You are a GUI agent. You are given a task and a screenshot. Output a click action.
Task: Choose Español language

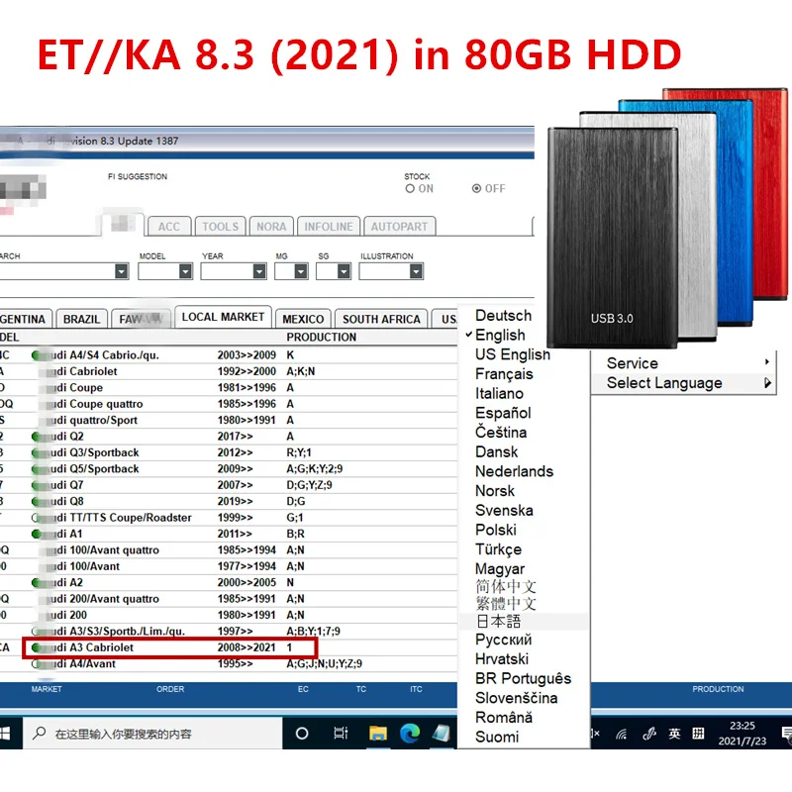(503, 413)
